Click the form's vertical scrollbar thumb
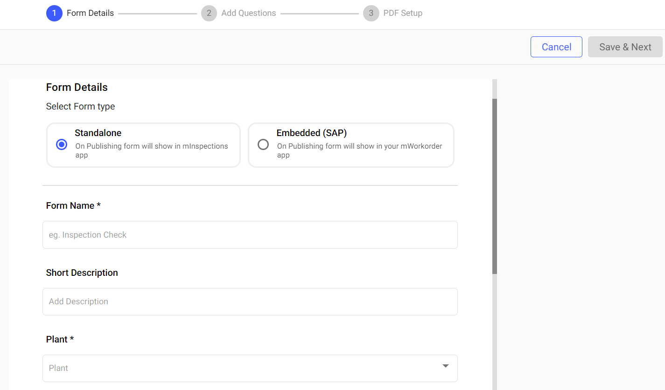Image resolution: width=665 pixels, height=390 pixels. click(x=495, y=186)
